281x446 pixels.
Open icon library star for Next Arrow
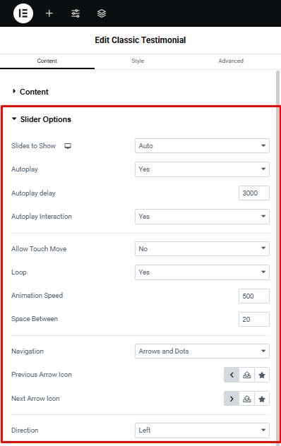pos(262,399)
